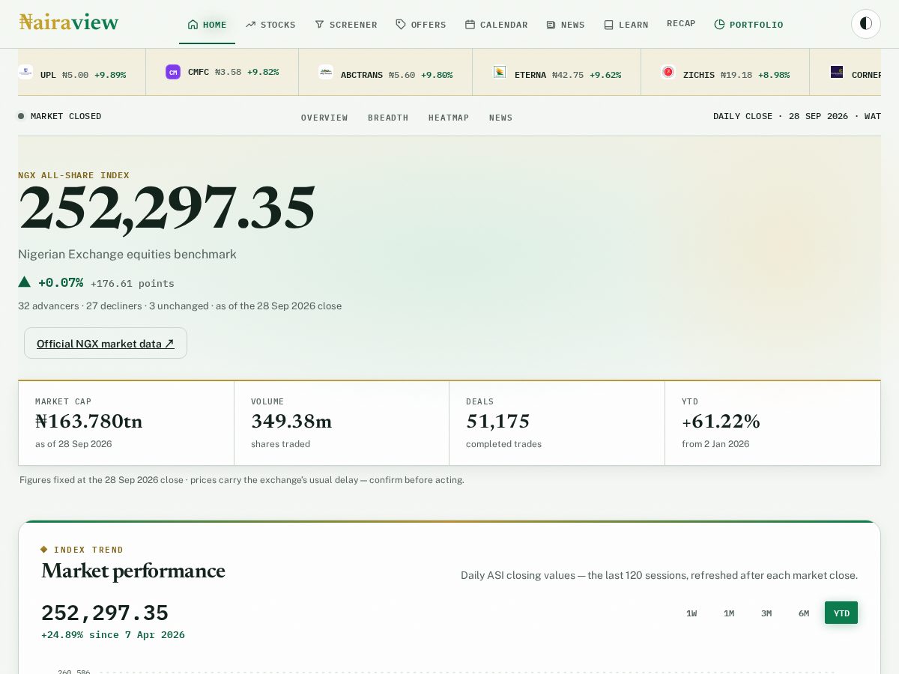Click the ZICHIS ₦19.18 price
Viewport: 899px width, 674px height.
click(736, 75)
